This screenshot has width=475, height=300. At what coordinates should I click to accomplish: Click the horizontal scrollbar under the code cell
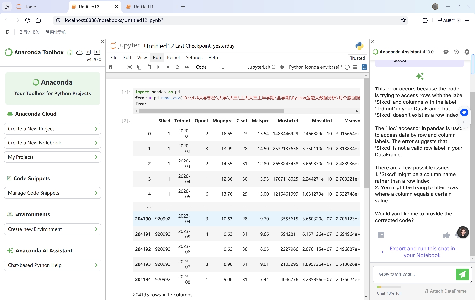click(211, 111)
